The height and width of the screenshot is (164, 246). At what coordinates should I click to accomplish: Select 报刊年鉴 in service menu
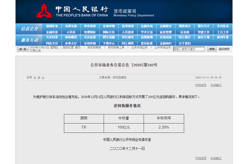pyautogui.click(x=223, y=38)
